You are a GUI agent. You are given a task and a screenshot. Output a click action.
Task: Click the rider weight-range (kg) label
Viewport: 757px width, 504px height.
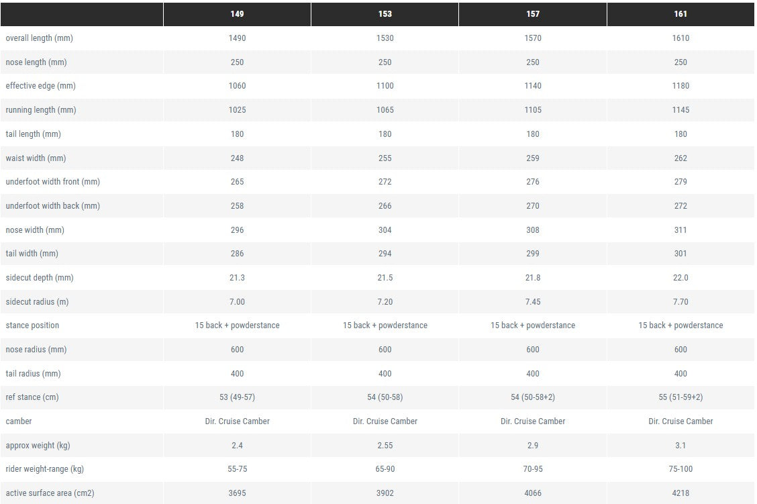point(44,469)
